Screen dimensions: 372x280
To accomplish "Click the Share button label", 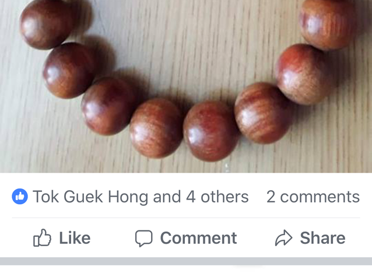I will click(322, 238).
